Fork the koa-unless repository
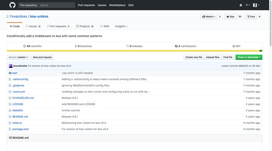This screenshot has width=272, height=151. pyautogui.click(x=251, y=17)
